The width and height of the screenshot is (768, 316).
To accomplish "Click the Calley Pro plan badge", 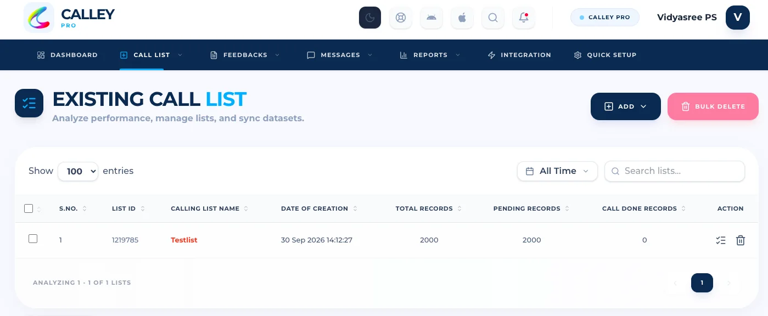I will coord(605,18).
